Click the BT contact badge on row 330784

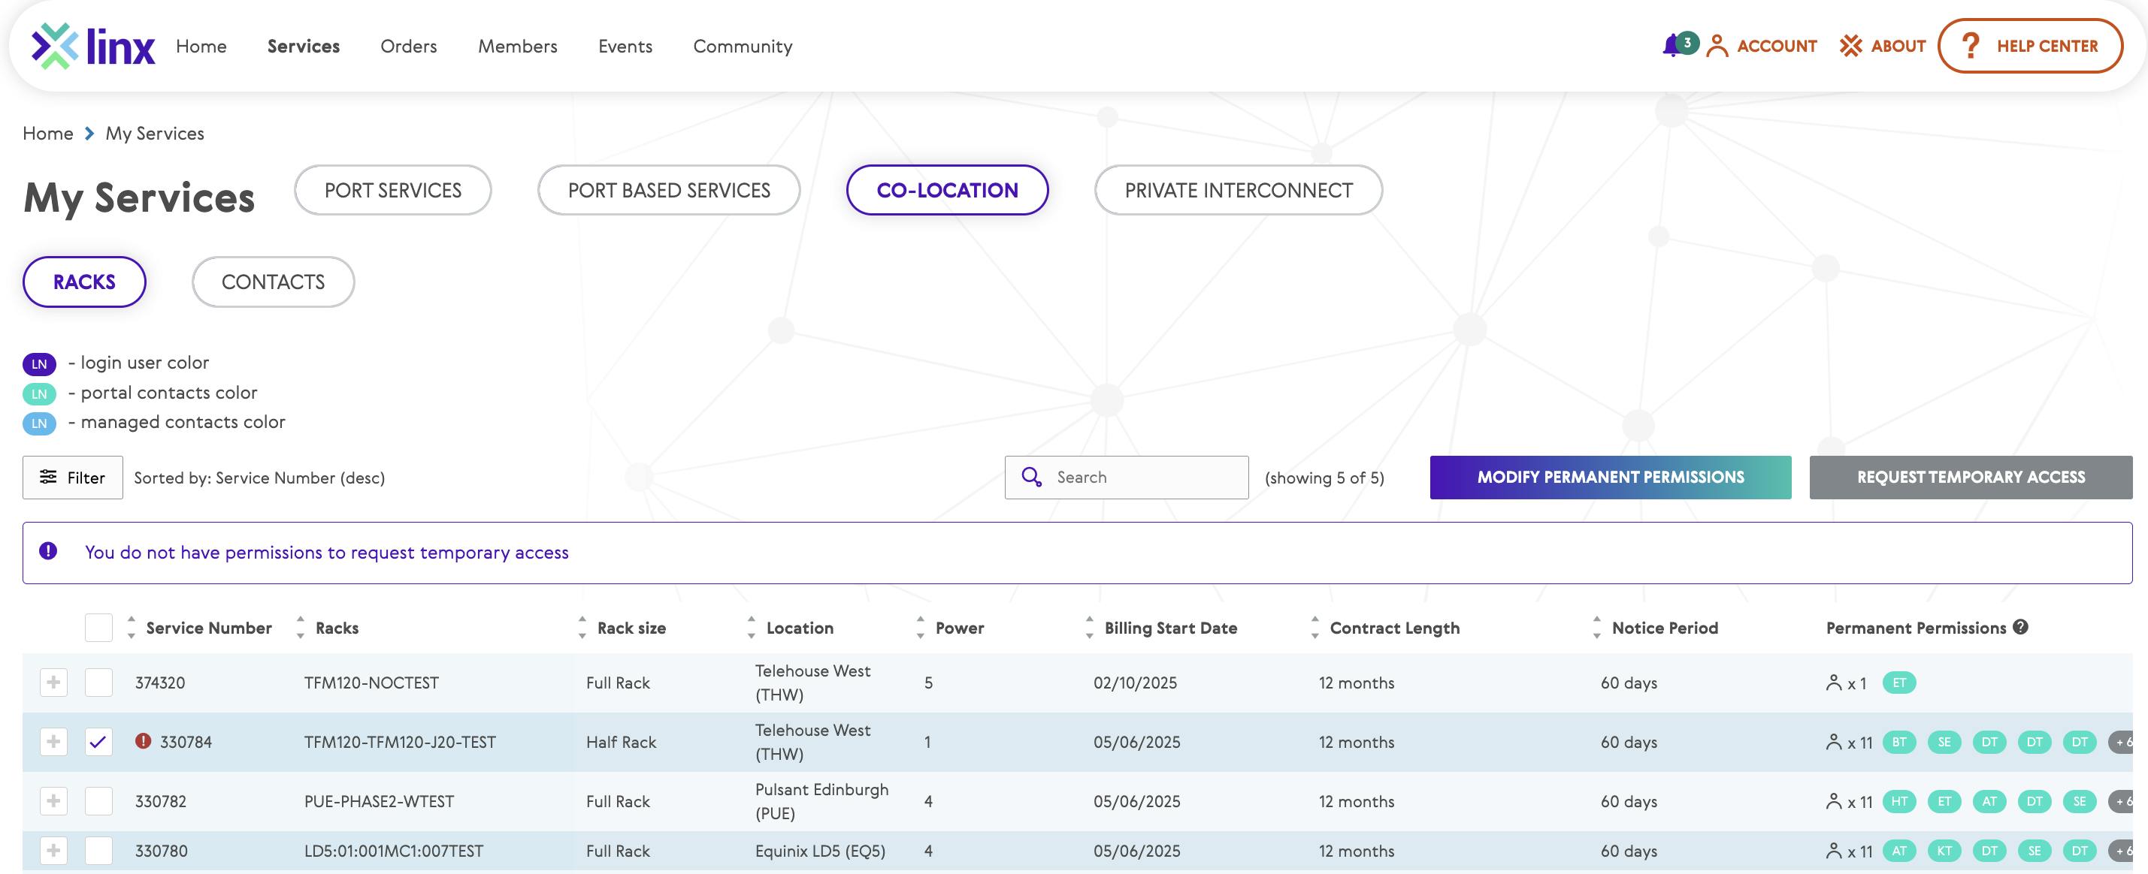[x=1898, y=742]
